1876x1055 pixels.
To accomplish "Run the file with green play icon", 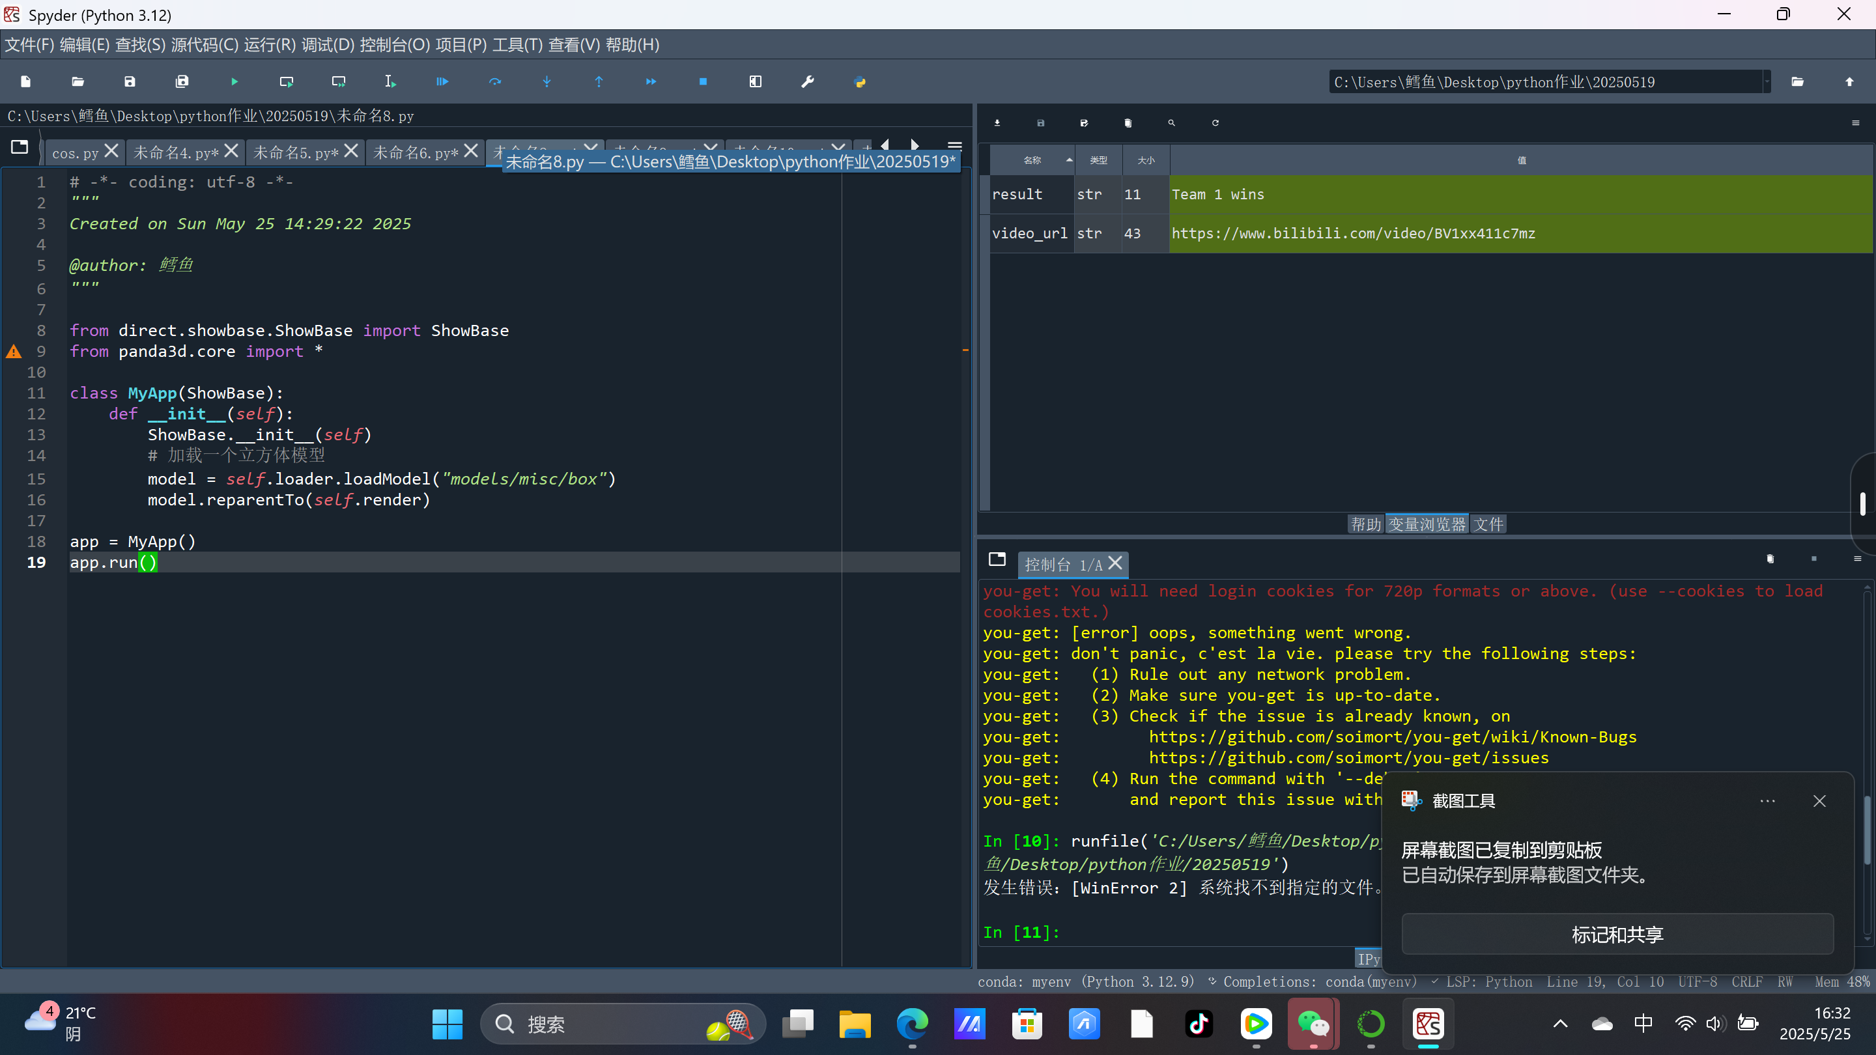I will click(x=234, y=81).
